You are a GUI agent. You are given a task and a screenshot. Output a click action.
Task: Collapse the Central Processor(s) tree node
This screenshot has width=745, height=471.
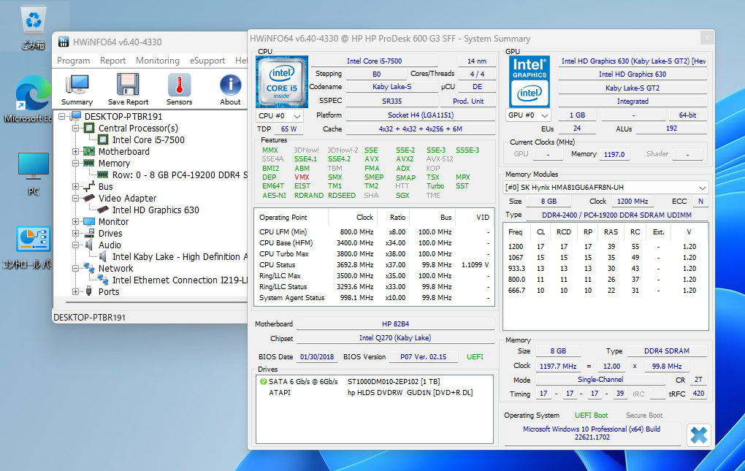pos(75,129)
